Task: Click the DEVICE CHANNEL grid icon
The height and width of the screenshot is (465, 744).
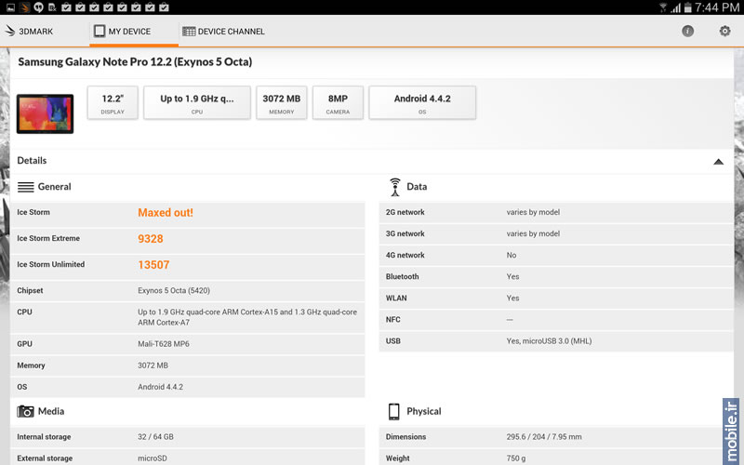Action: tap(189, 32)
